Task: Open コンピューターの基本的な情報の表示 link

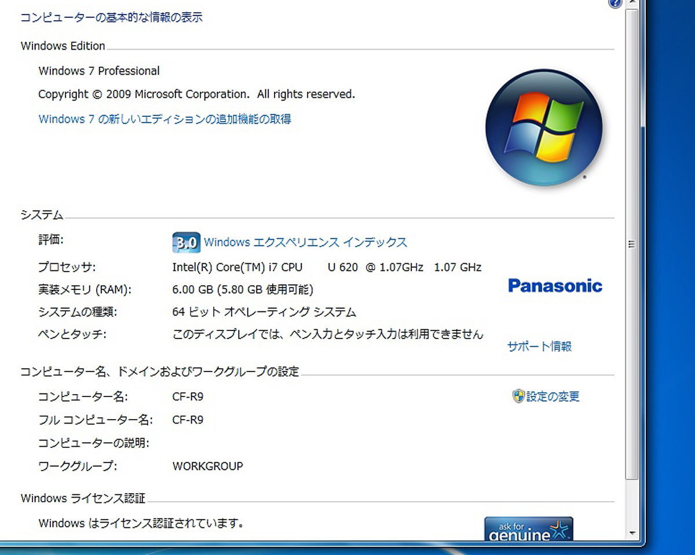Action: [110, 17]
